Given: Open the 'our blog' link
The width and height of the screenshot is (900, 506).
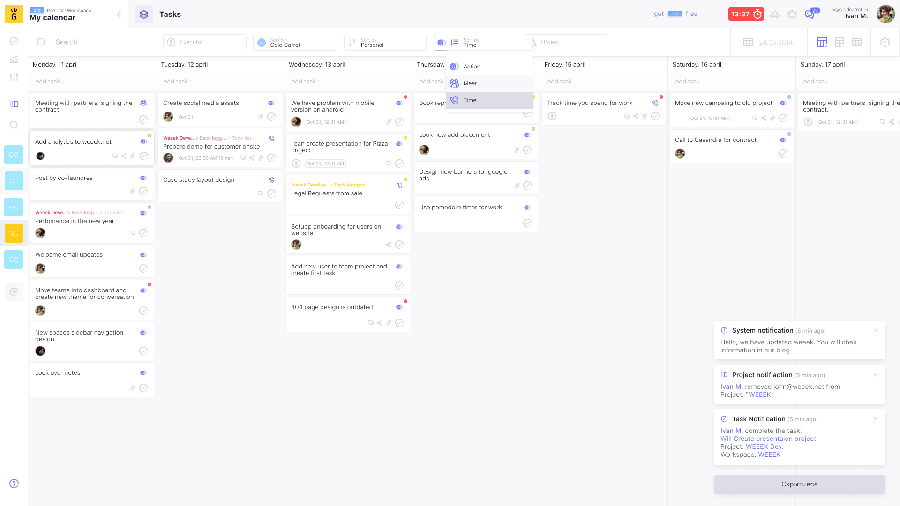Looking at the screenshot, I should click(777, 350).
